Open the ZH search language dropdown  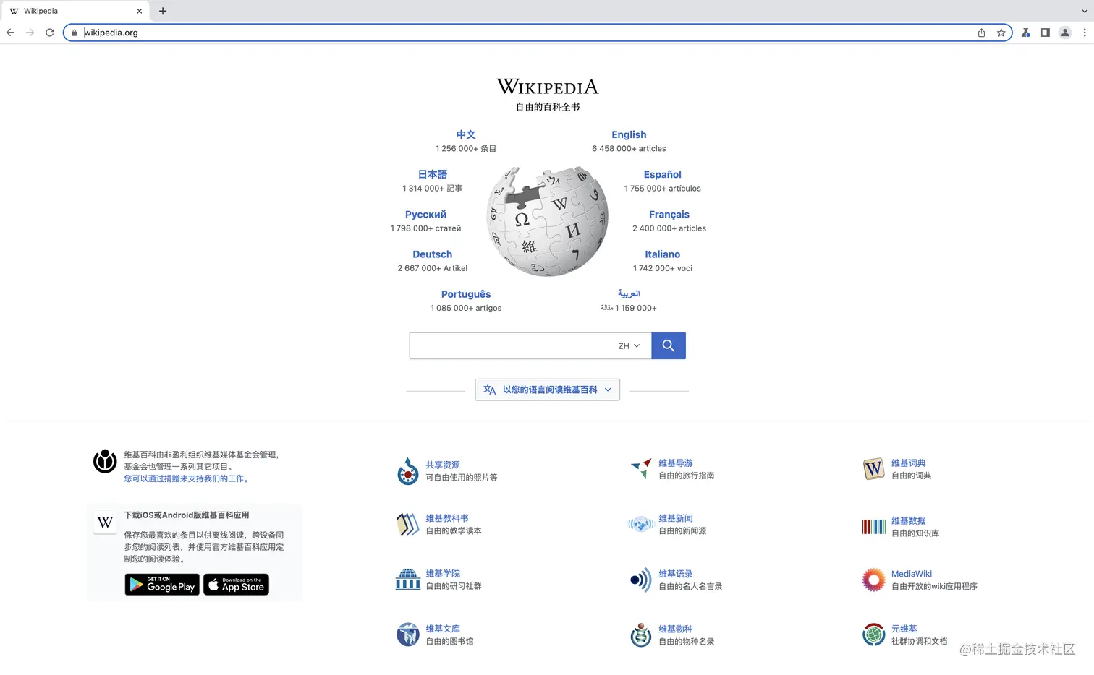click(x=629, y=346)
